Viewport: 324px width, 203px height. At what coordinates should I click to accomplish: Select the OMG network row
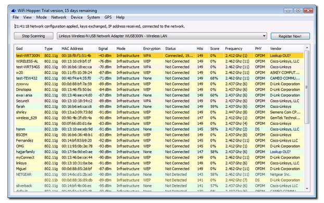click(x=159, y=146)
